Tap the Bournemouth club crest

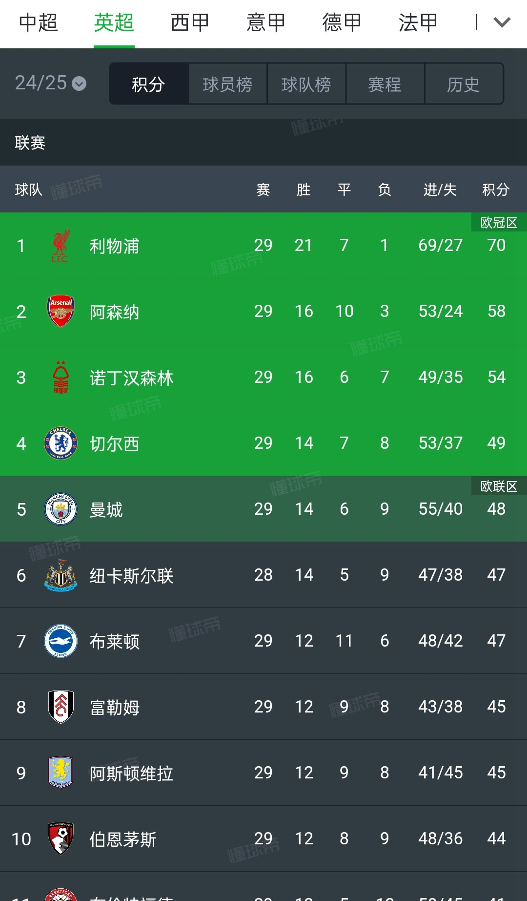click(x=61, y=838)
